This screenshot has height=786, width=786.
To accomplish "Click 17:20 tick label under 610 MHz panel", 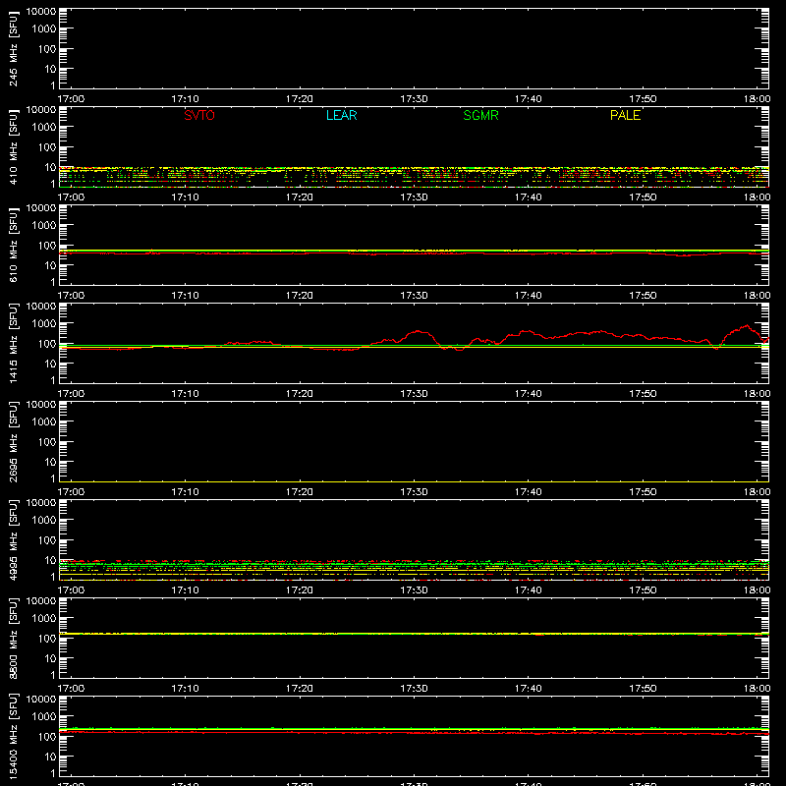I will coord(300,296).
